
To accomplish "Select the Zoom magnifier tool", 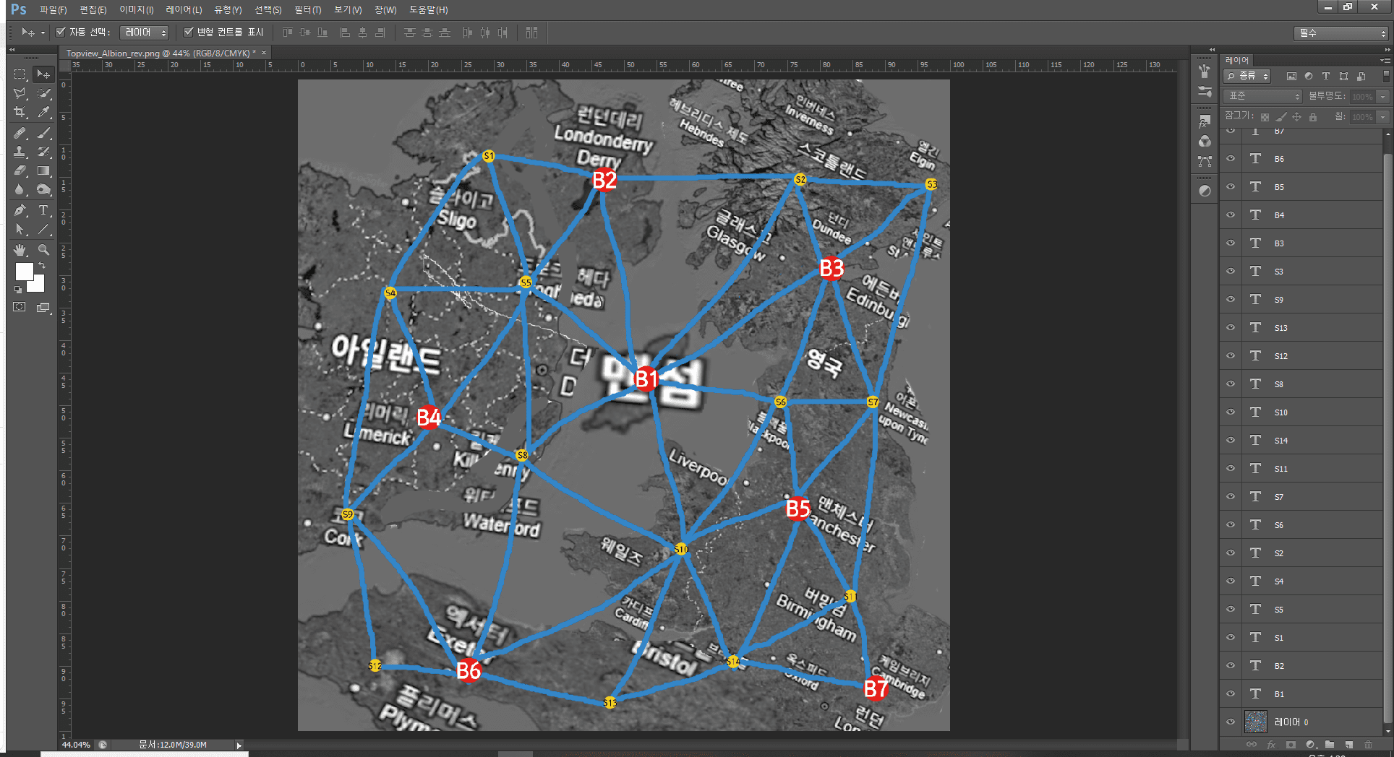I will point(43,250).
